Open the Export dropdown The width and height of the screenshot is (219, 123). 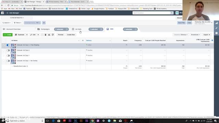[x=207, y=35]
